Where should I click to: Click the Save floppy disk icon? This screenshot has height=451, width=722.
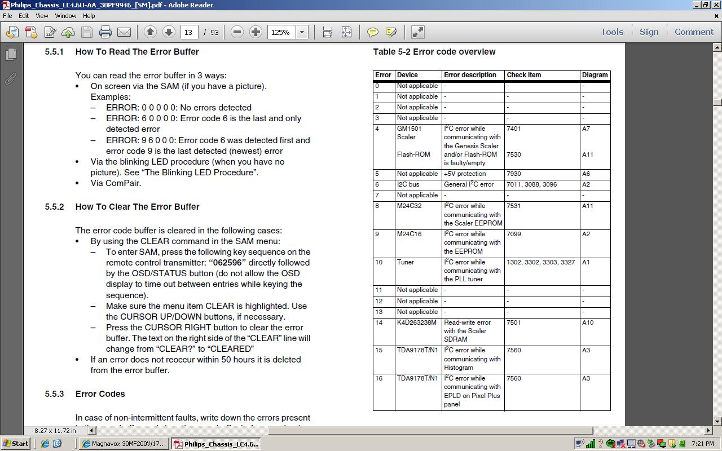coord(87,32)
